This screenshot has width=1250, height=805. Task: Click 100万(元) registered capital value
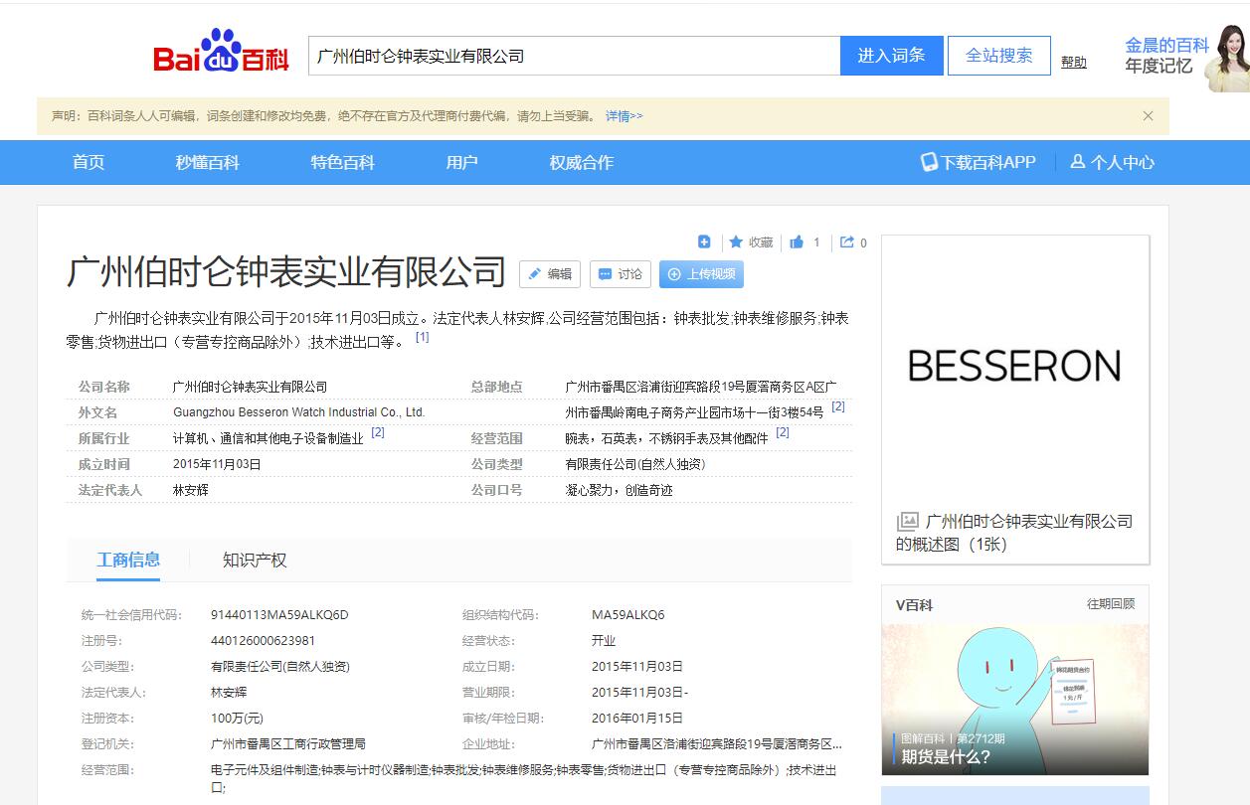(237, 718)
